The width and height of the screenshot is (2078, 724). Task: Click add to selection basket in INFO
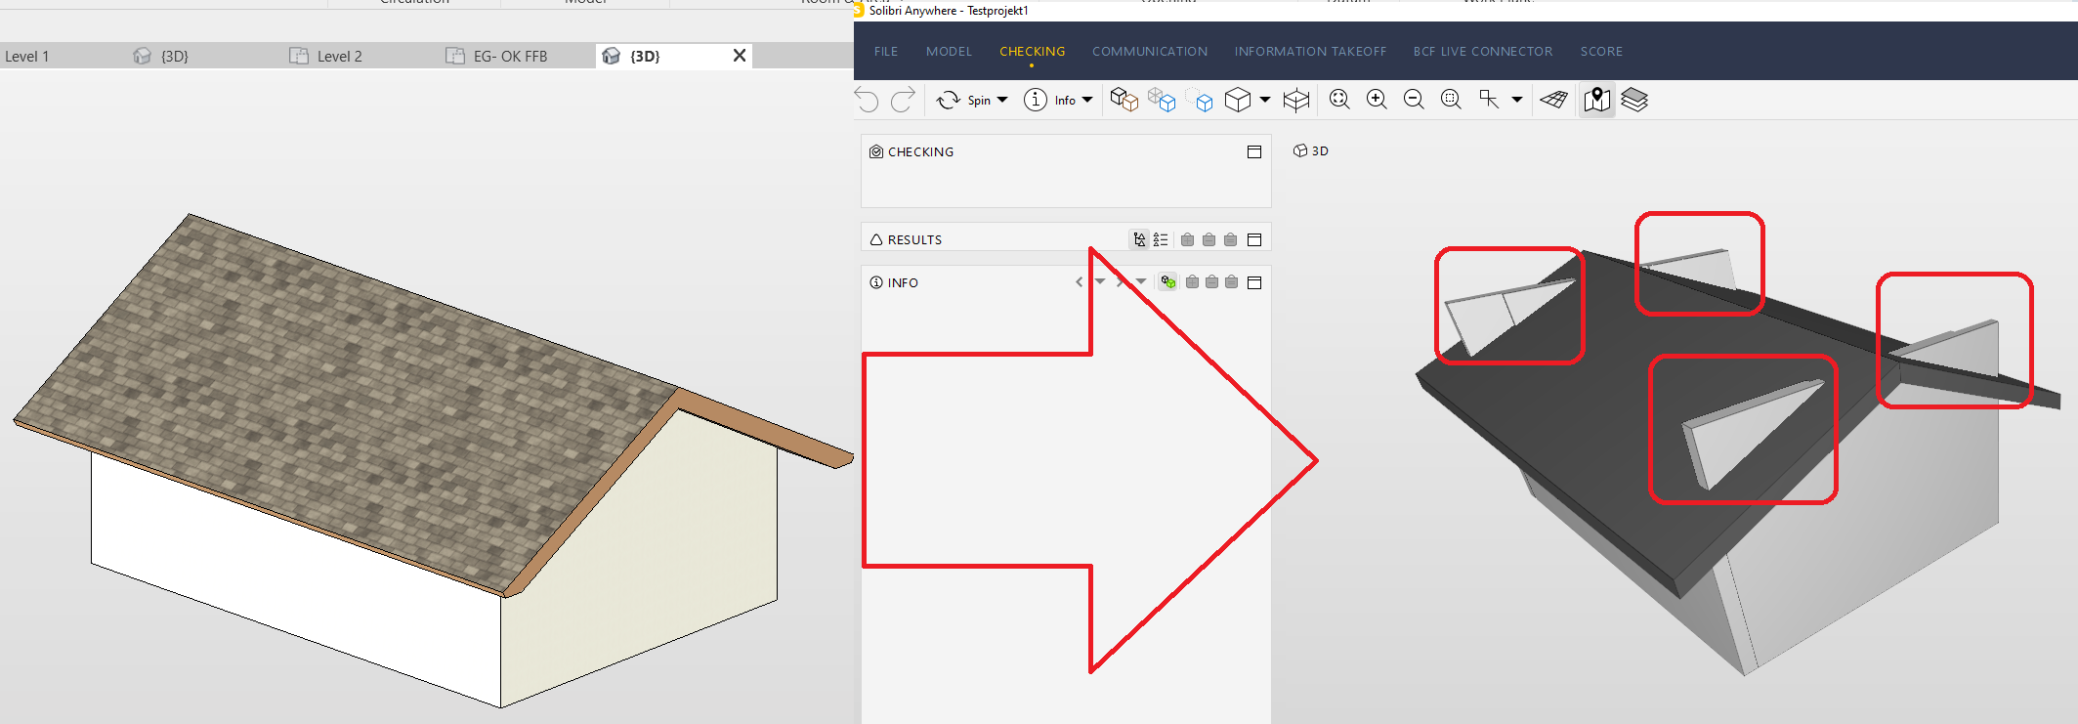(1192, 282)
